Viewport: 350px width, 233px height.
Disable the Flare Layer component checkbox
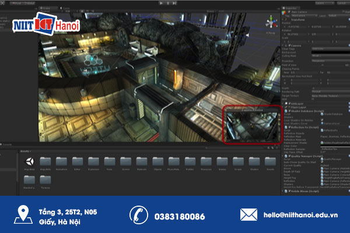(x=286, y=107)
